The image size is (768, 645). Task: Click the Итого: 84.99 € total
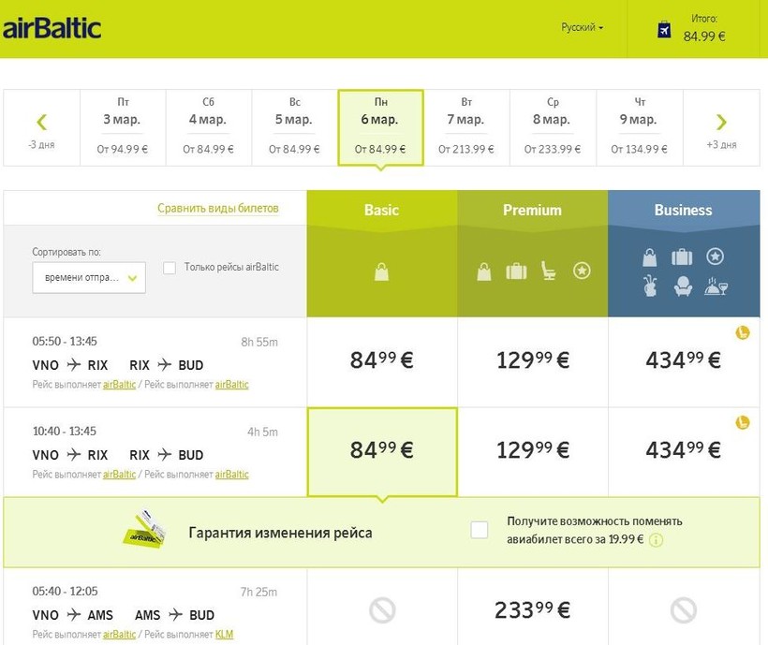point(704,28)
